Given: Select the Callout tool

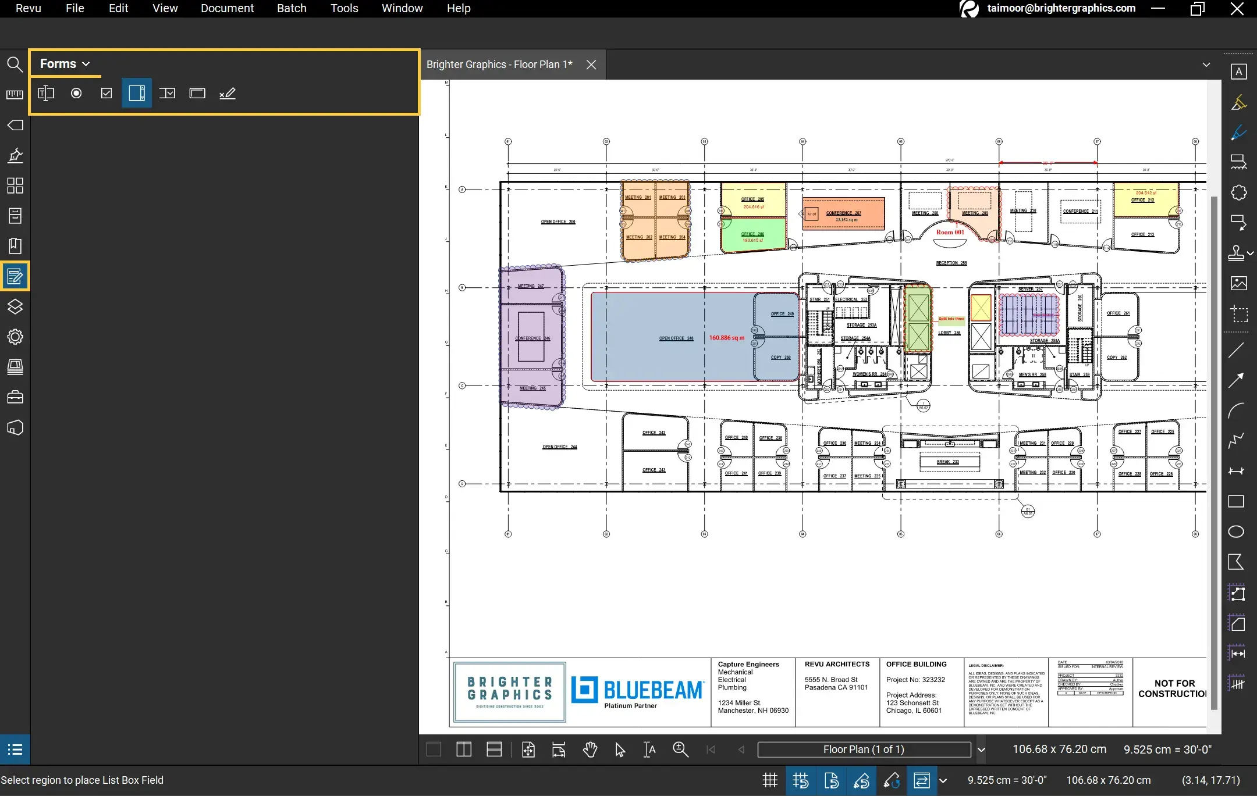Looking at the screenshot, I should coord(1238,223).
